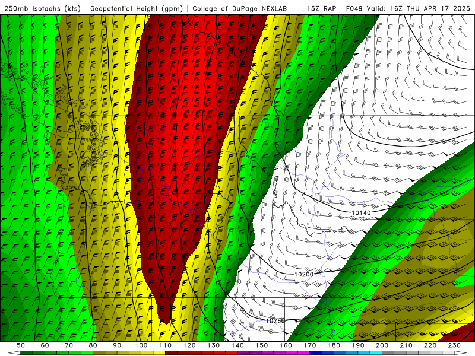Pick the darkest green swatch starting the legend
475x356 pixels.
(x=27, y=352)
